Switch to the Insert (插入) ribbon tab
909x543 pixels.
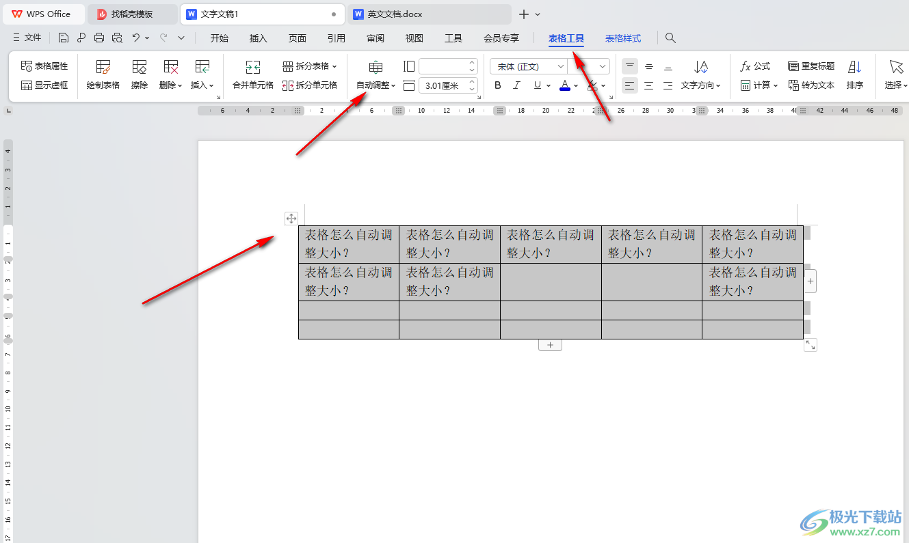(x=259, y=38)
